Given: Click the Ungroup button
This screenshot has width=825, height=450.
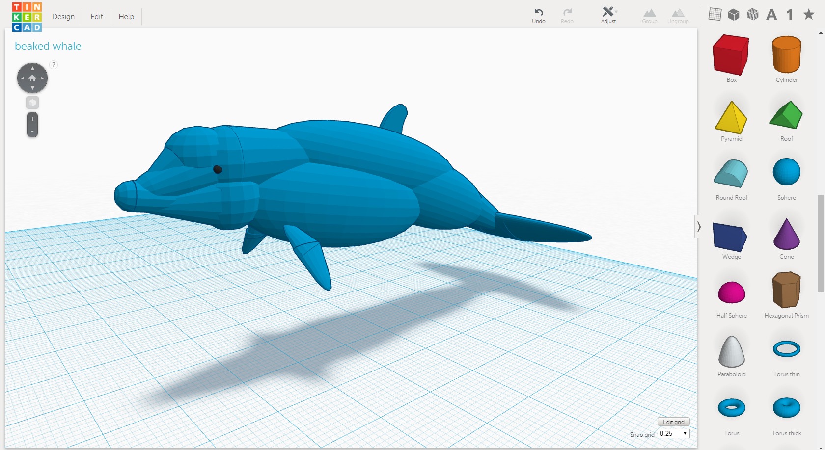Looking at the screenshot, I should pyautogui.click(x=678, y=15).
